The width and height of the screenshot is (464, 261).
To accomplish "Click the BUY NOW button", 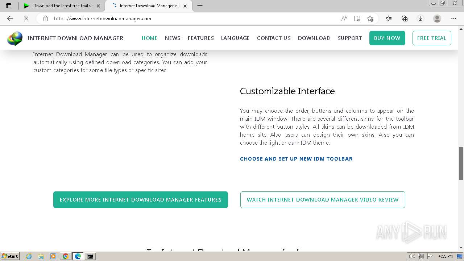I will (387, 38).
